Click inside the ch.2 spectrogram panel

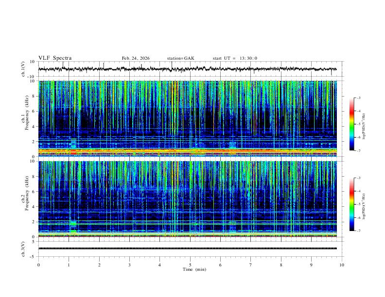(187, 199)
